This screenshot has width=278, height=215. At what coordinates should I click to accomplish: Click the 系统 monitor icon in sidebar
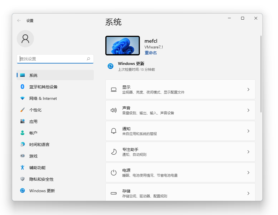point(22,75)
